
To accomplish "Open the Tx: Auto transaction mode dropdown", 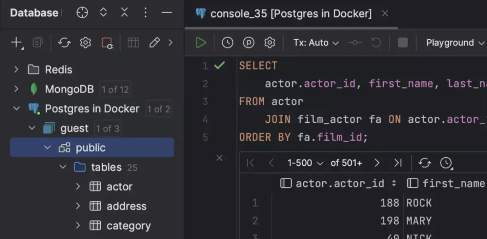I will click(316, 43).
